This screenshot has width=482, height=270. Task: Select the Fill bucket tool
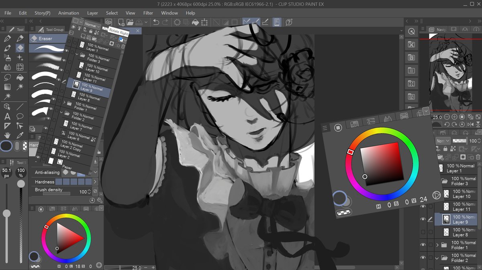coord(20,77)
